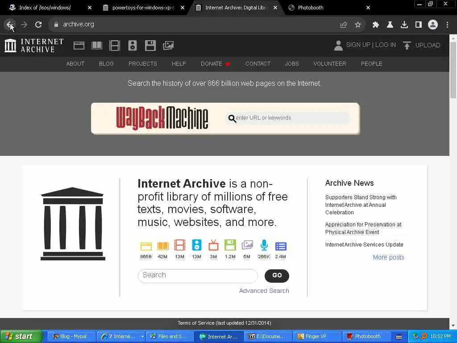Open the browser profile avatar
The height and width of the screenshot is (343, 457).
point(433,25)
